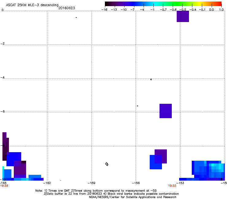Click the longitude axis label '-153'
This screenshot has width=227, height=199.
click(180, 183)
